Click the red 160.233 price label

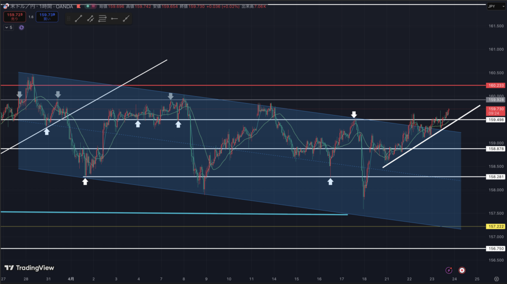(495, 85)
